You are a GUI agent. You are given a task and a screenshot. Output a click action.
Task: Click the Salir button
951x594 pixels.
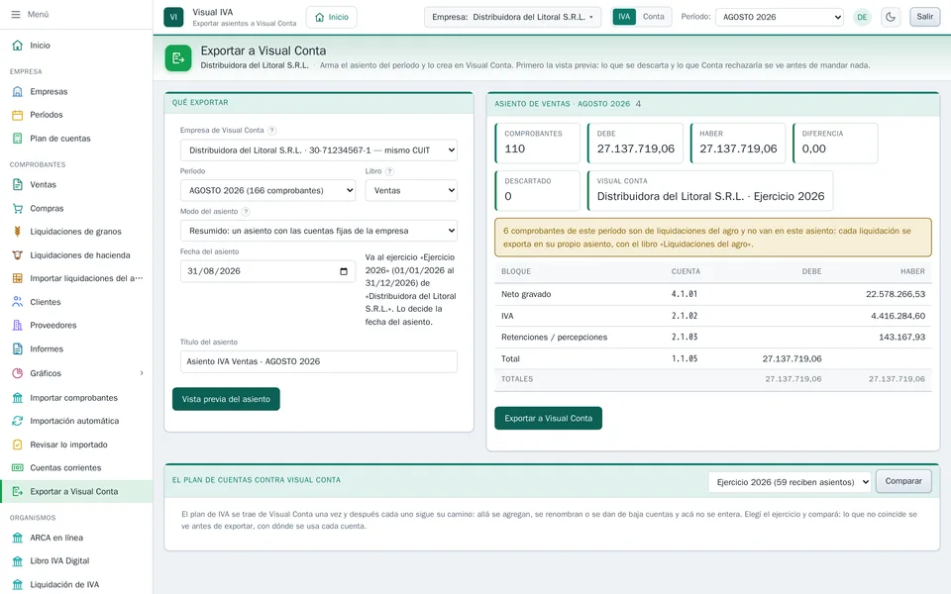coord(925,17)
